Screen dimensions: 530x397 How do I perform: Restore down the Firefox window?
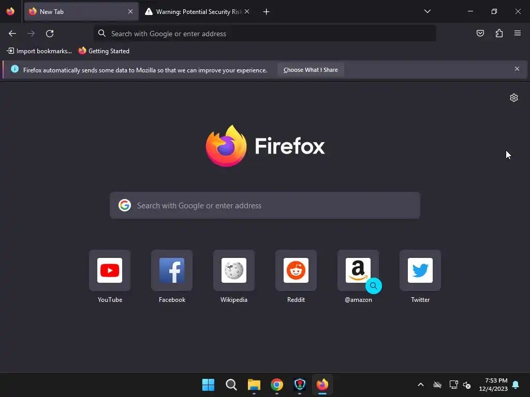pyautogui.click(x=494, y=11)
